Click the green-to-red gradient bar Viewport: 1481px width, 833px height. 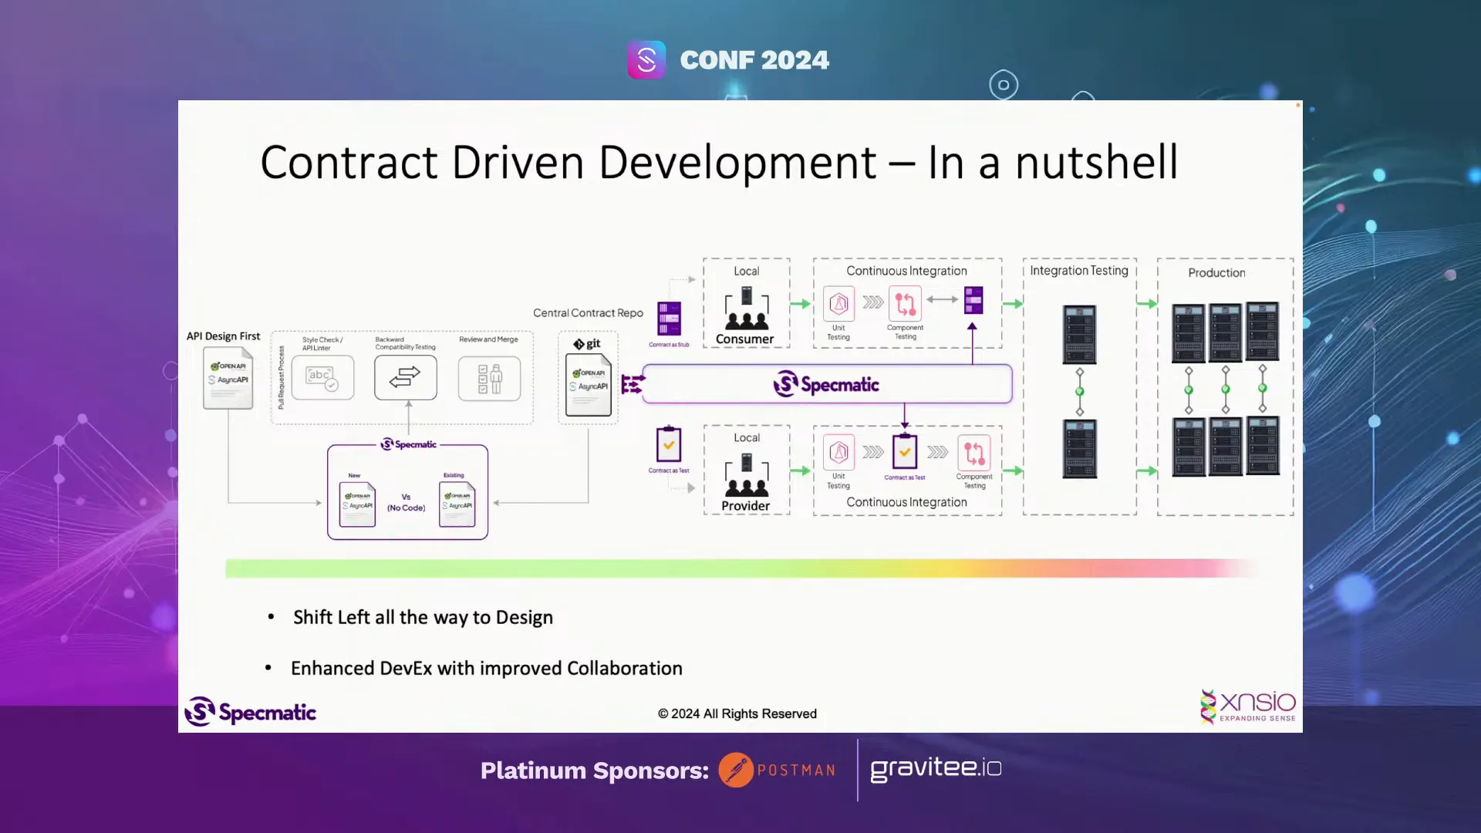(x=740, y=568)
